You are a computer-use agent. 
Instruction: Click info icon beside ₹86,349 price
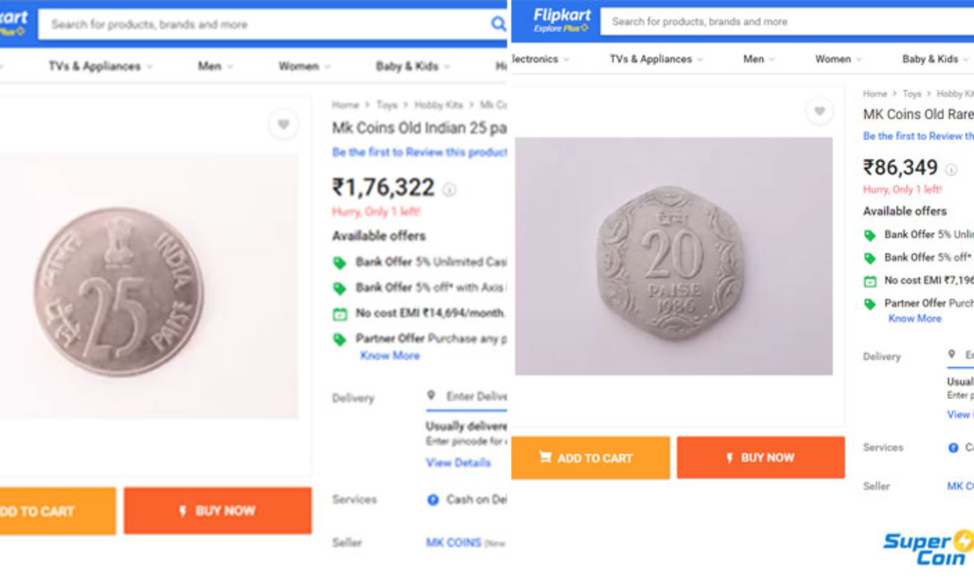tap(951, 170)
